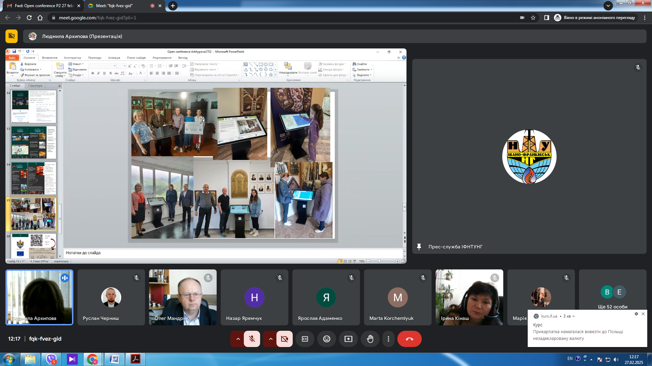Open Конструктор tab in shared PowerPoint
Viewport: 652px width, 366px height.
click(x=73, y=58)
